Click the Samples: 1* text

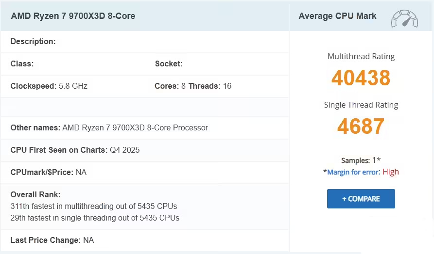pos(361,160)
